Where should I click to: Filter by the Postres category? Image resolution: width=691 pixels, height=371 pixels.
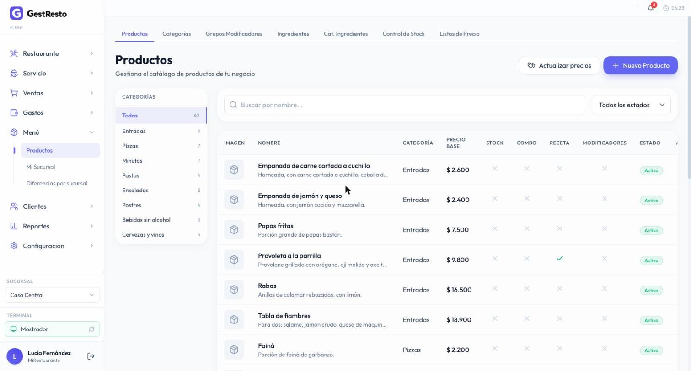(x=161, y=205)
